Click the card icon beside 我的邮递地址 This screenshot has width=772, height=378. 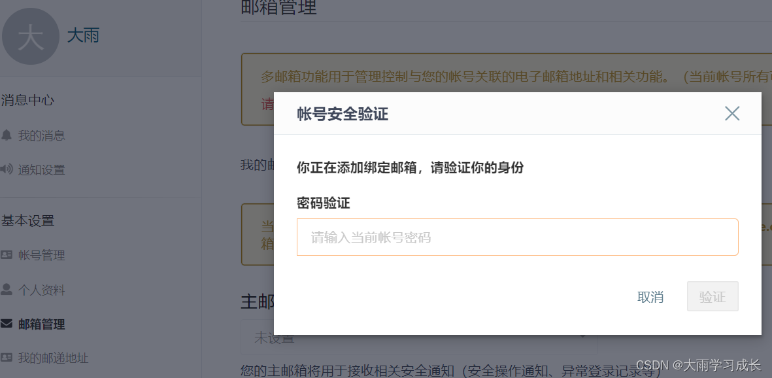7,357
